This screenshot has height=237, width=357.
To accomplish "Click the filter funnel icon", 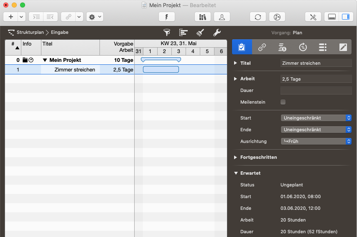I will coord(167,33).
